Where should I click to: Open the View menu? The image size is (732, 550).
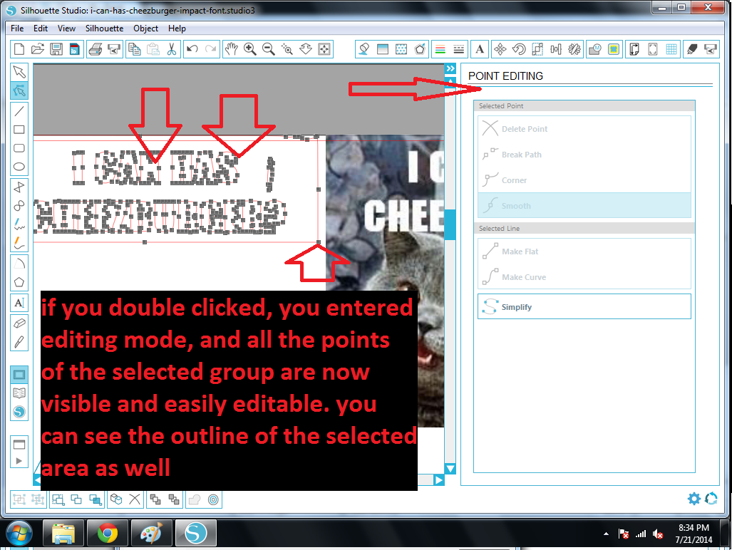[66, 28]
